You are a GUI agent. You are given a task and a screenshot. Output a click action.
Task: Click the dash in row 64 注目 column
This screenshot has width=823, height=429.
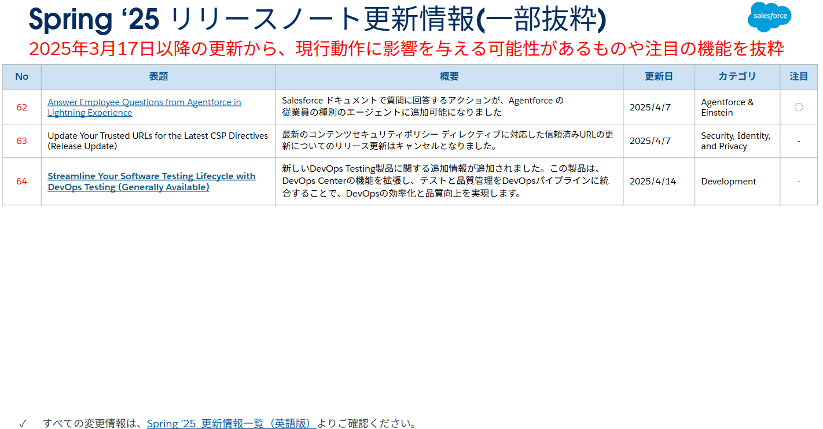coord(799,181)
